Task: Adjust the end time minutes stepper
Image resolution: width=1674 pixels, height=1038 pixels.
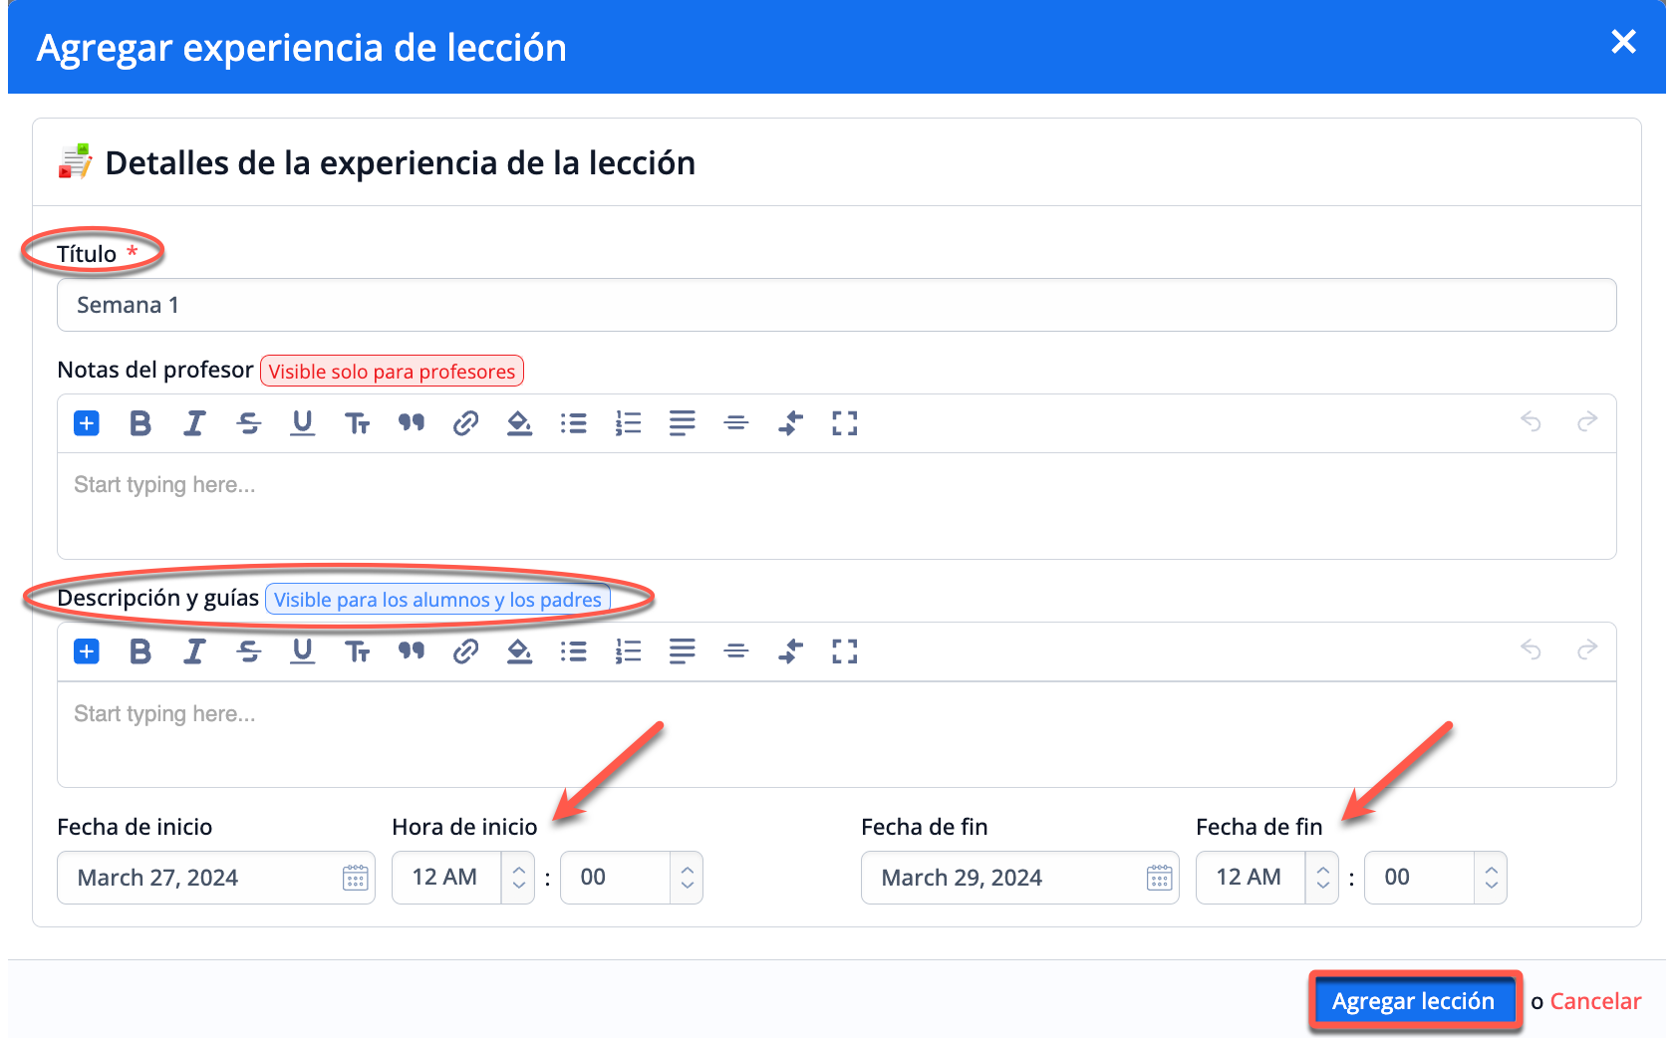Action: pos(1491,878)
